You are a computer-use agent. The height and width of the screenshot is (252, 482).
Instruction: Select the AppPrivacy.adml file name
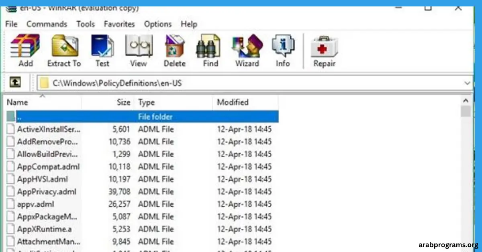tap(47, 191)
